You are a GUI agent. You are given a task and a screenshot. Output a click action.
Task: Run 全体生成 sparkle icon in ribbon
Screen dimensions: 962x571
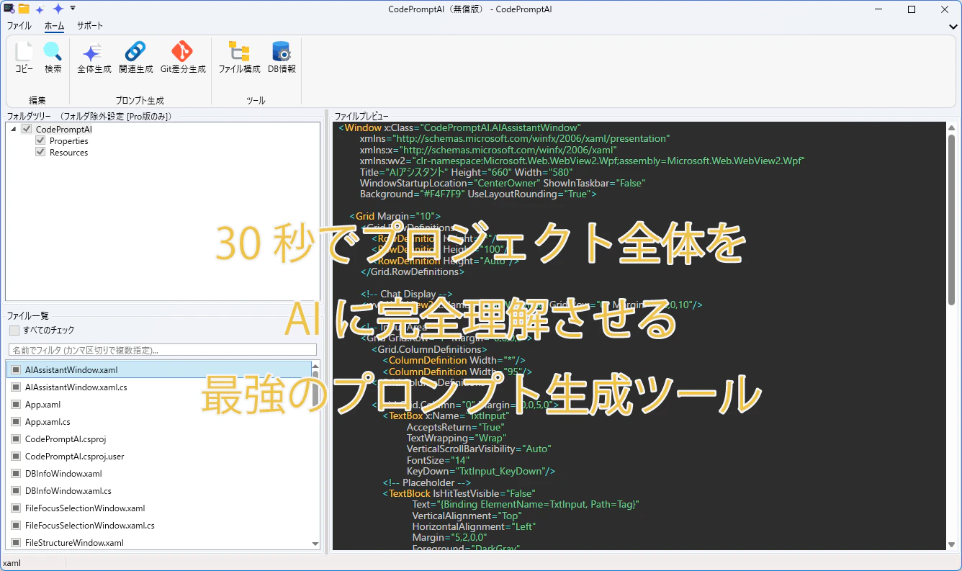point(94,52)
